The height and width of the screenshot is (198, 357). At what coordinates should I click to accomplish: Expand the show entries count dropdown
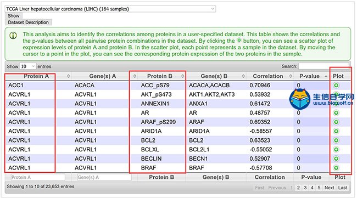27,66
